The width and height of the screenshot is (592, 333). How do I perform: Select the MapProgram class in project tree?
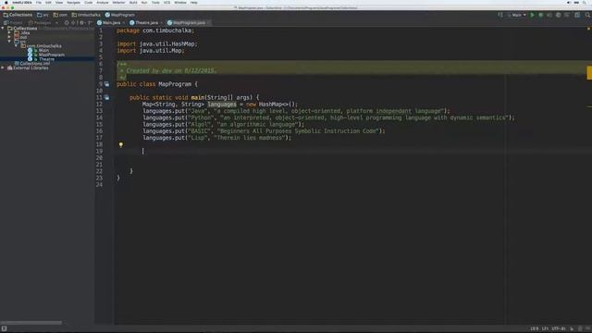pyautogui.click(x=52, y=55)
